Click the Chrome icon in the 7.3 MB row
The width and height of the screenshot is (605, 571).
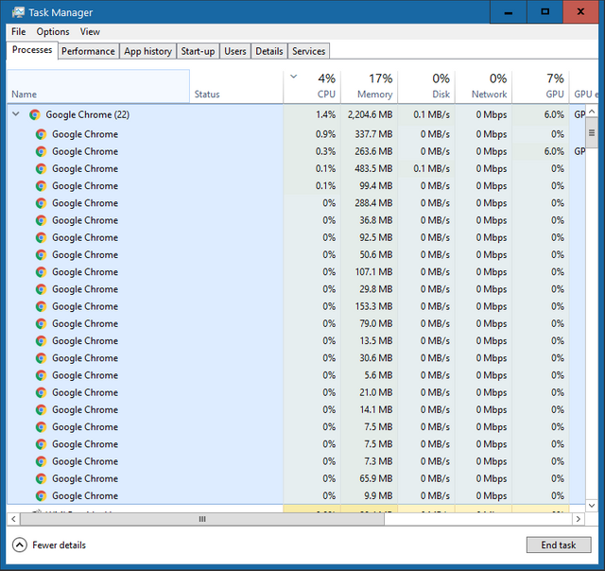coord(41,461)
